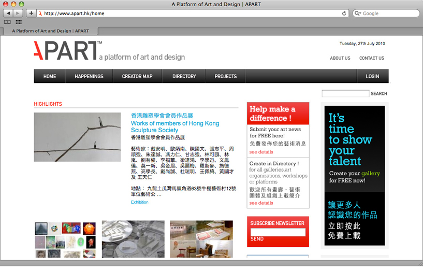Image resolution: width=423 pixels, height=268 pixels.
Task: Click SEND to subscribe to the newsletter
Action: point(257,239)
